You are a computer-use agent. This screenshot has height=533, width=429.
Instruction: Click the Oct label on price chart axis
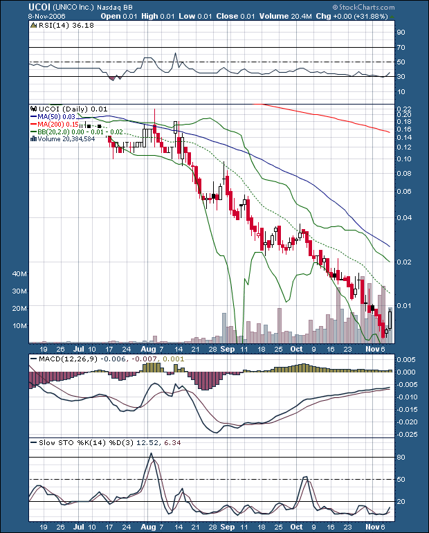click(297, 349)
